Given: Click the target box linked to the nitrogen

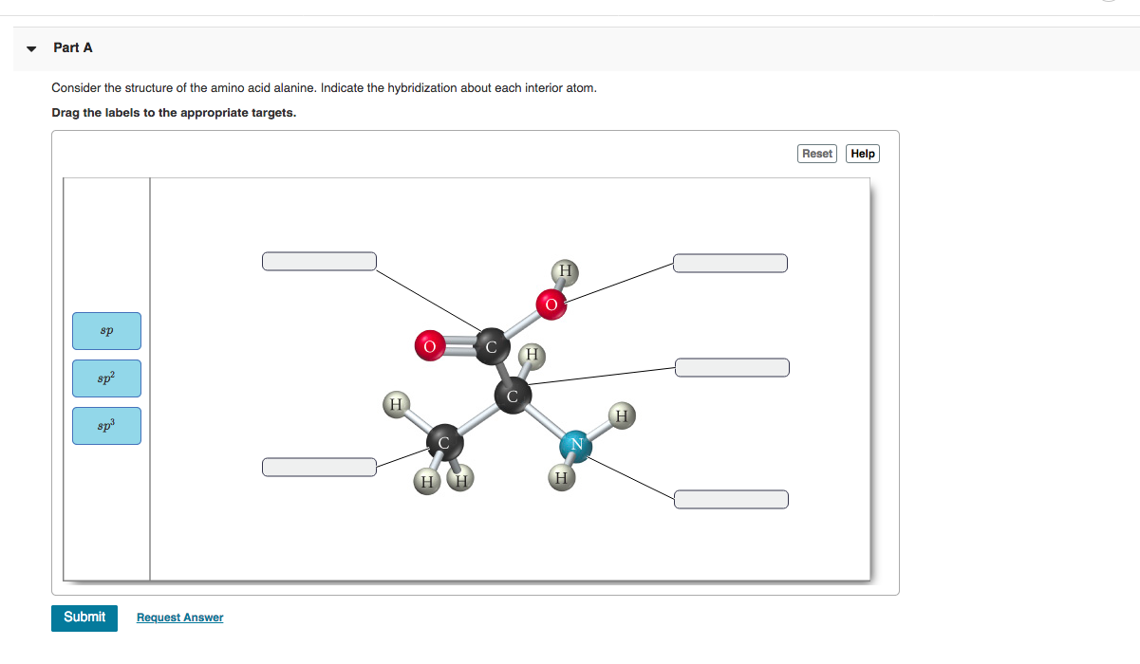Looking at the screenshot, I should pyautogui.click(x=730, y=498).
